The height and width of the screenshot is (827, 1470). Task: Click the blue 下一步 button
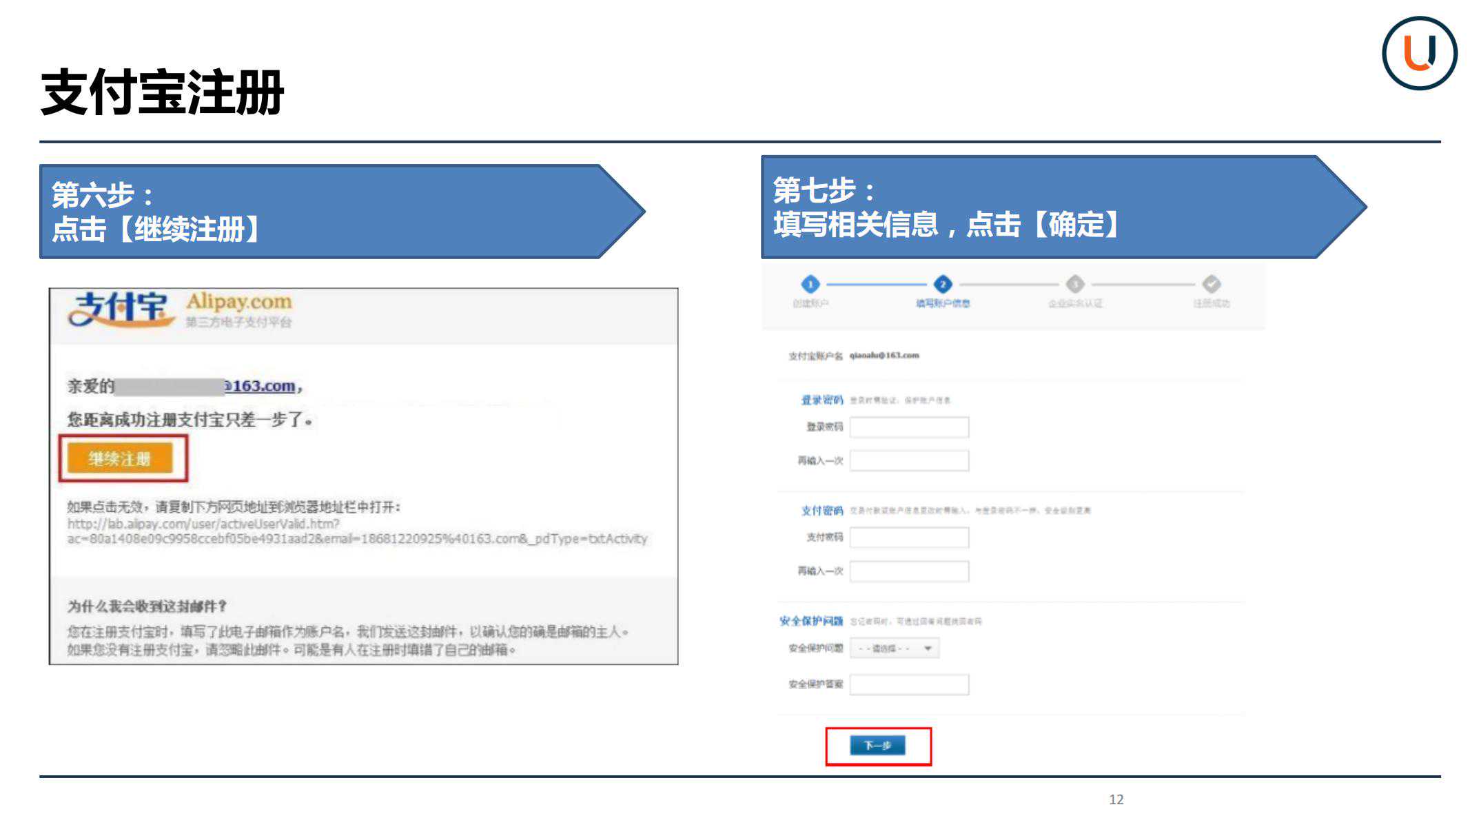pos(877,745)
